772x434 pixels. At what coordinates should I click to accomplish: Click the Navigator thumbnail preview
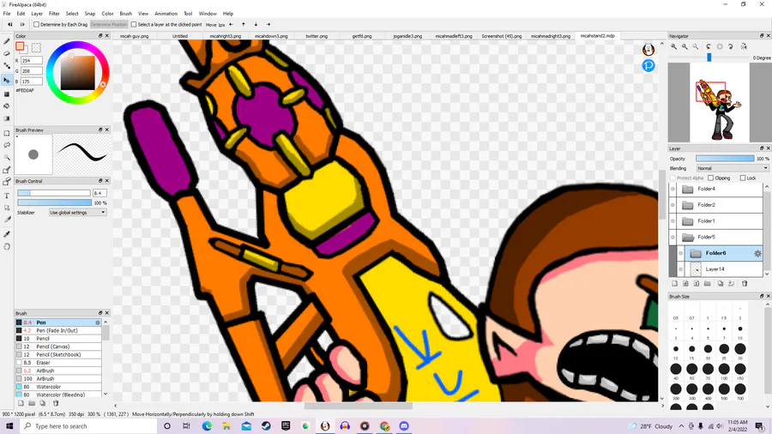coord(720,102)
